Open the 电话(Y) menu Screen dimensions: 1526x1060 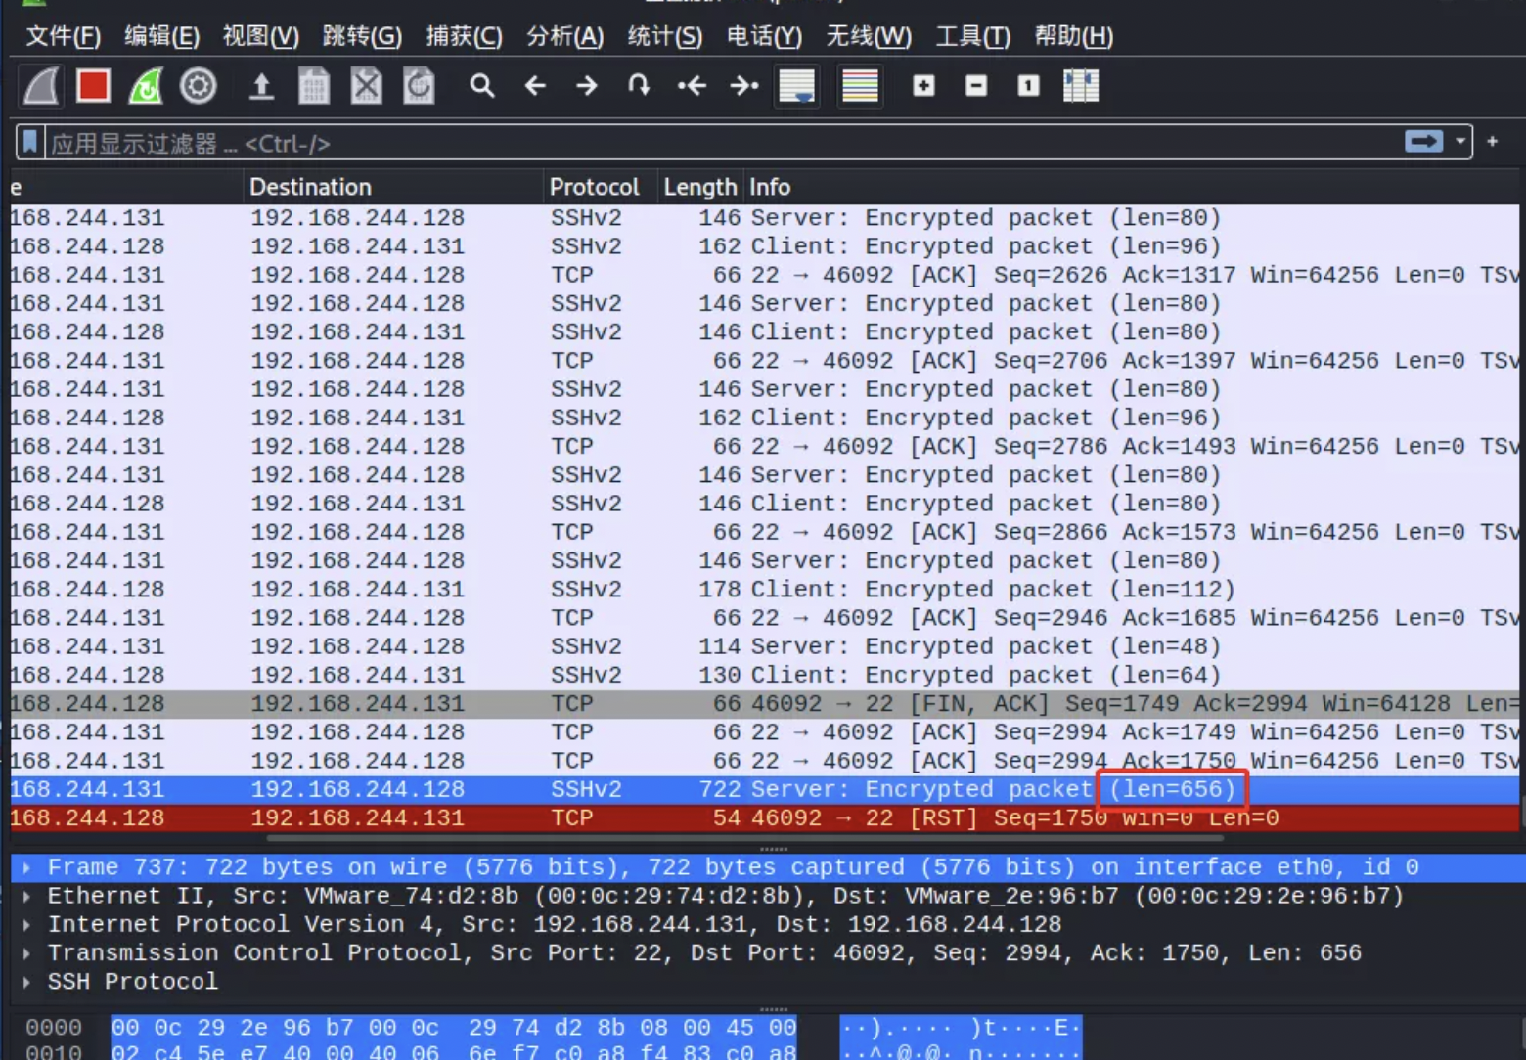click(x=764, y=36)
